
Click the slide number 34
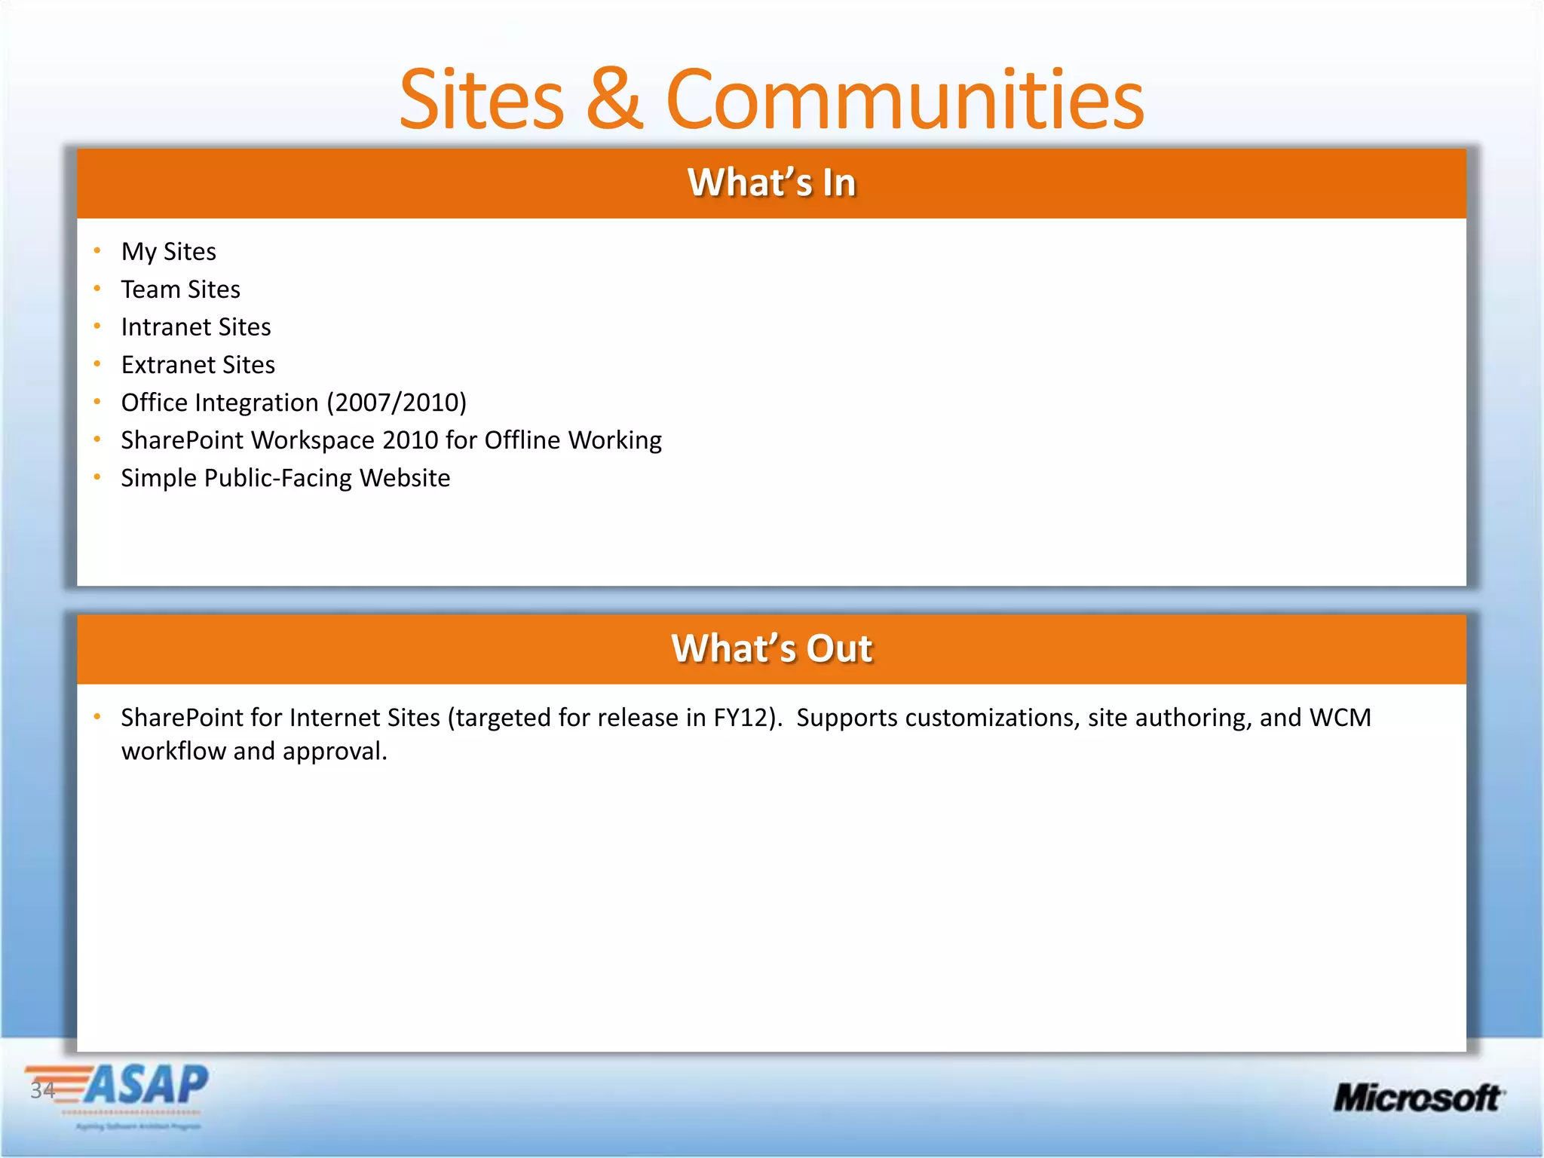click(41, 1090)
